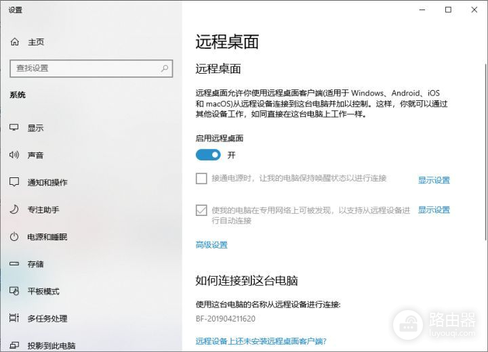Click the Storage drive icon
The width and height of the screenshot is (488, 352).
click(x=14, y=264)
